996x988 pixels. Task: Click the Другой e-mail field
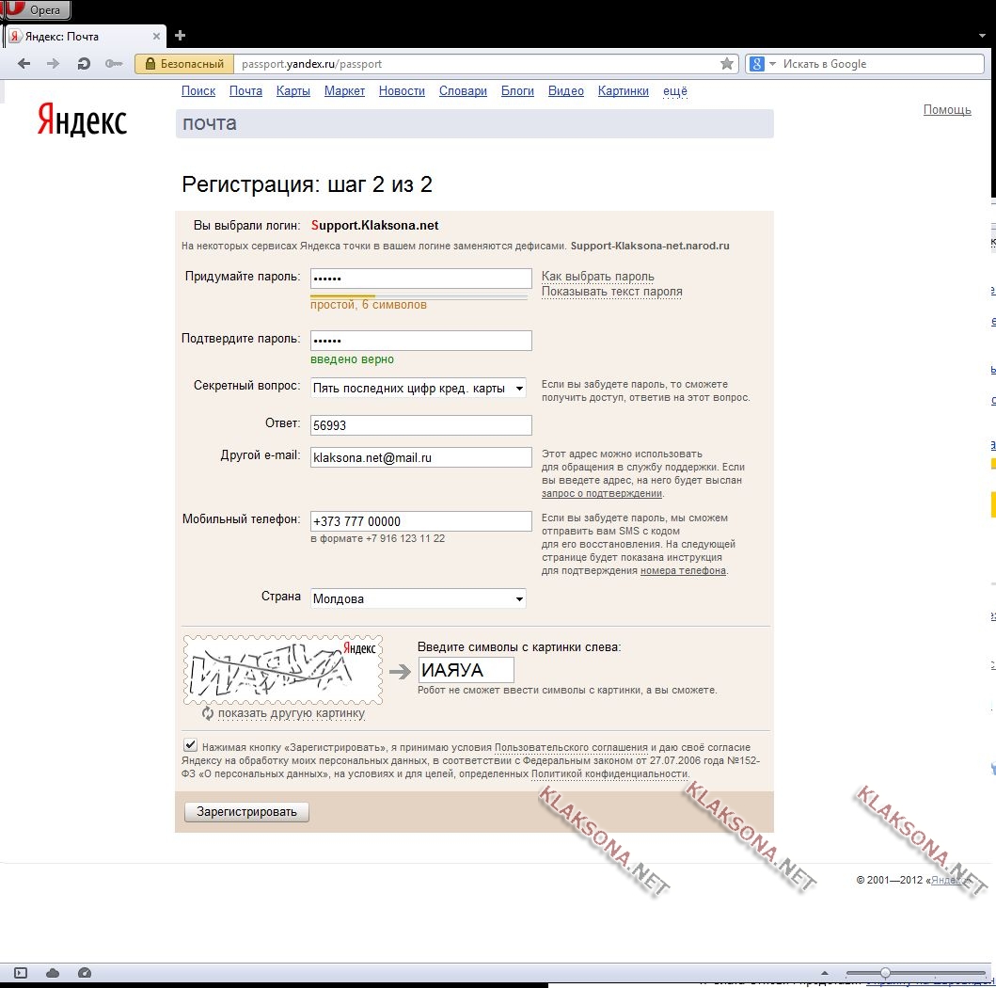tap(421, 457)
